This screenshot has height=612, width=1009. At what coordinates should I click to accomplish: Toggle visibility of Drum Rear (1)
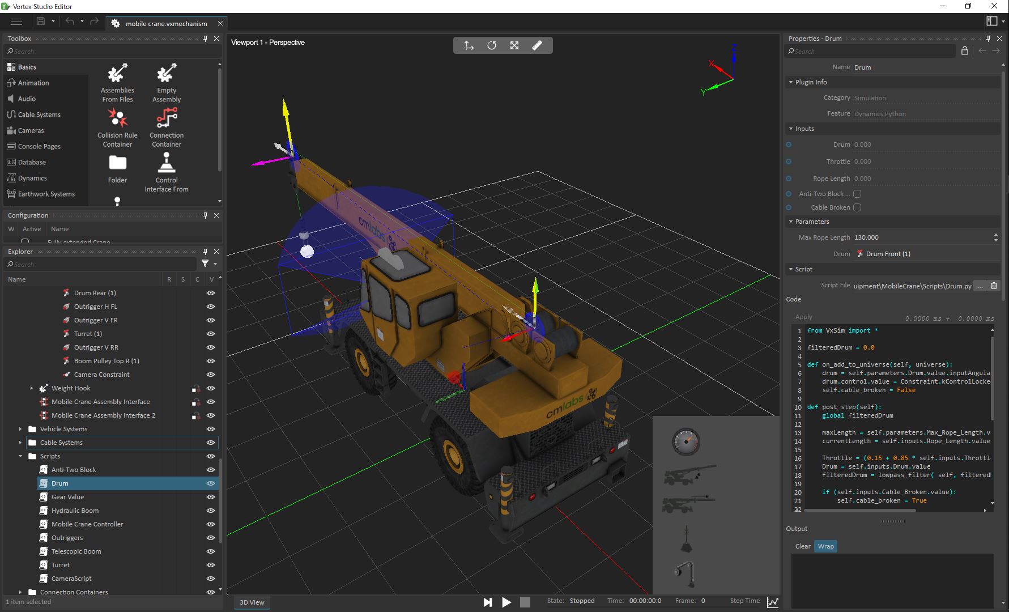211,293
